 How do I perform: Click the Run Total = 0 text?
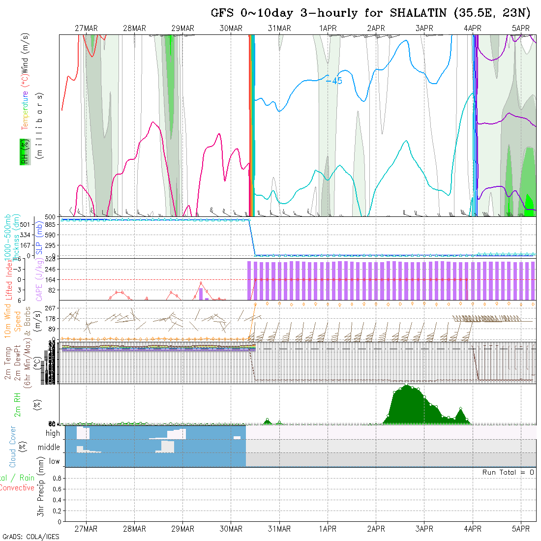508,472
